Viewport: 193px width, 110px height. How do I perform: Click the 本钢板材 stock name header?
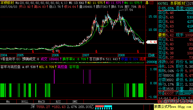point(178,3)
